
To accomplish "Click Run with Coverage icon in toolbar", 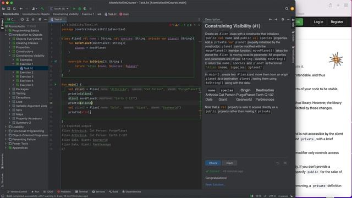I will coord(85,9).
